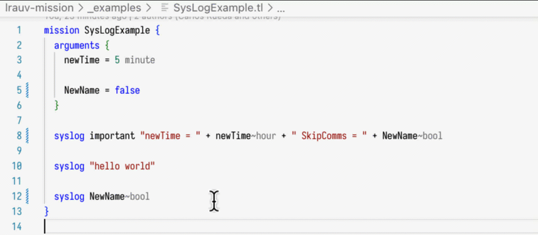
Task: Click the file icon before SysLogExample.tl breadcrumb
Action: [164, 9]
